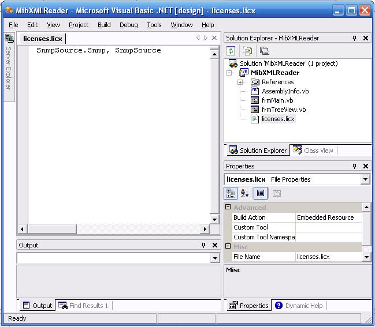Click the Custom Tool property field
This screenshot has width=375, height=327.
coord(328,227)
